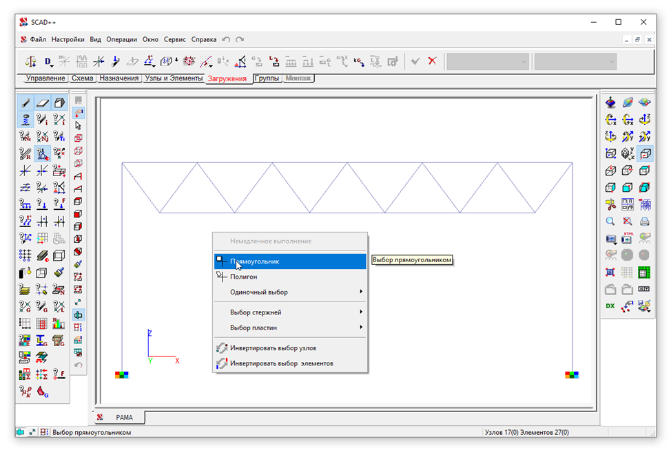Click the red X cancel icon

point(432,61)
